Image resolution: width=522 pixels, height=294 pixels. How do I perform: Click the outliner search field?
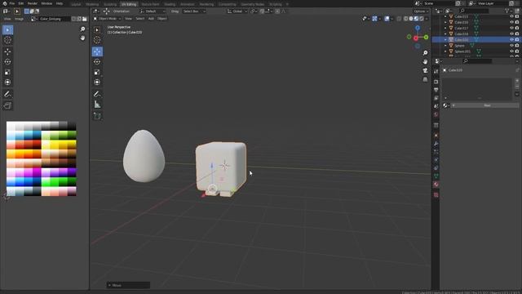click(x=475, y=11)
